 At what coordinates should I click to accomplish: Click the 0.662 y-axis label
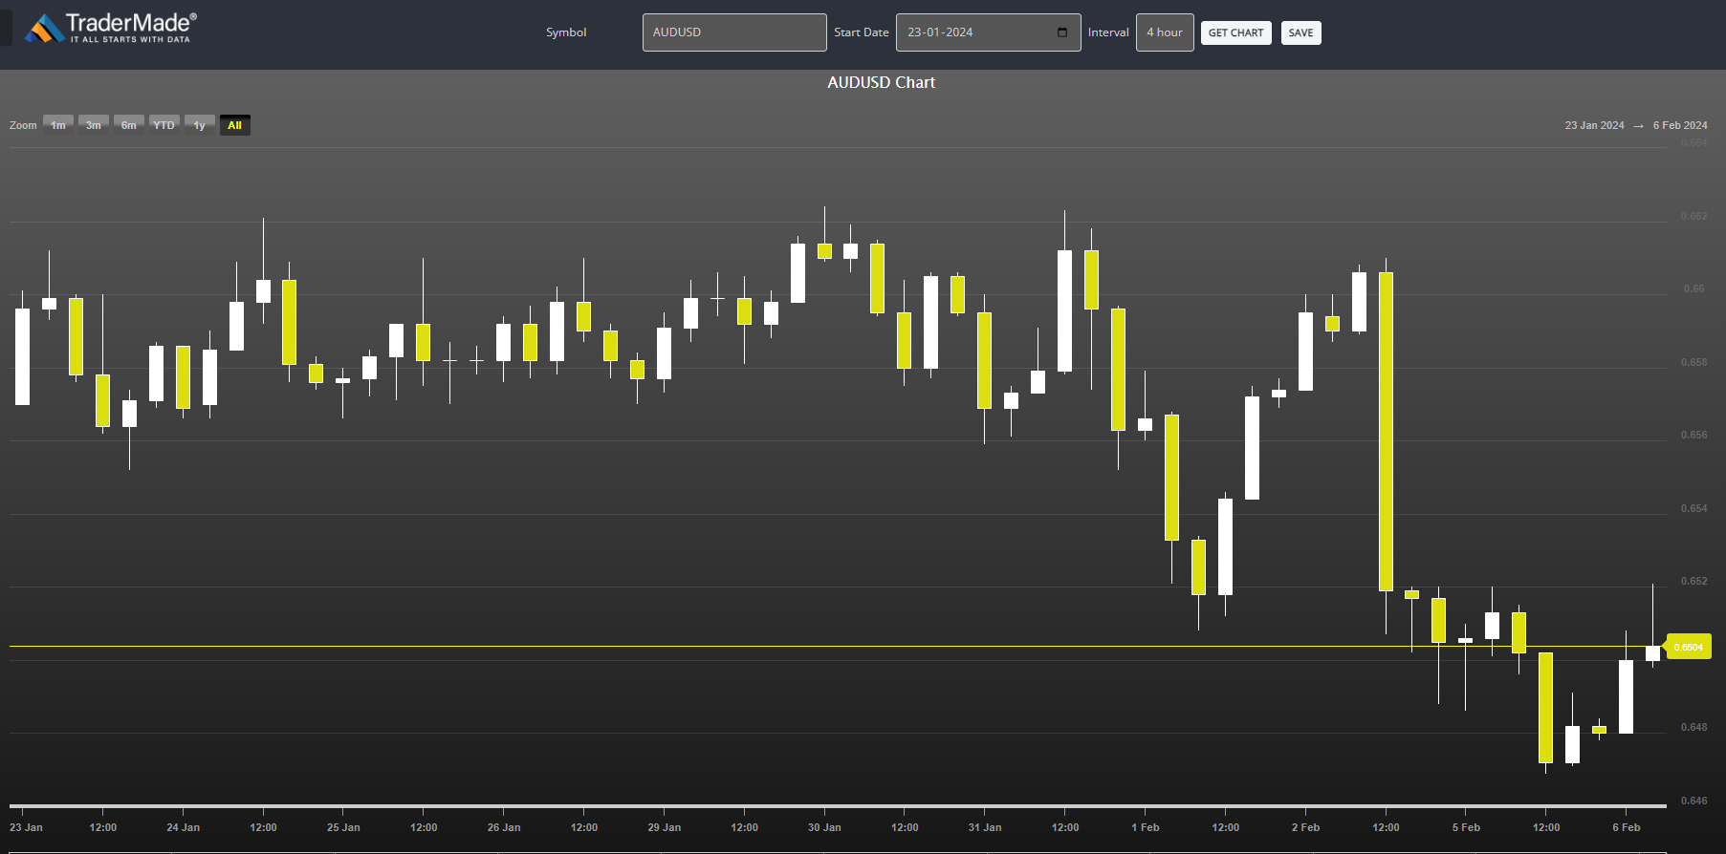tap(1693, 216)
